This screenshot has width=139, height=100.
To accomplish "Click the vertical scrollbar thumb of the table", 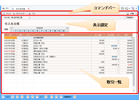I will (134, 62).
